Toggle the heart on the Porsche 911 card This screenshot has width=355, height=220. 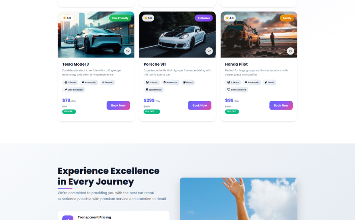(209, 51)
